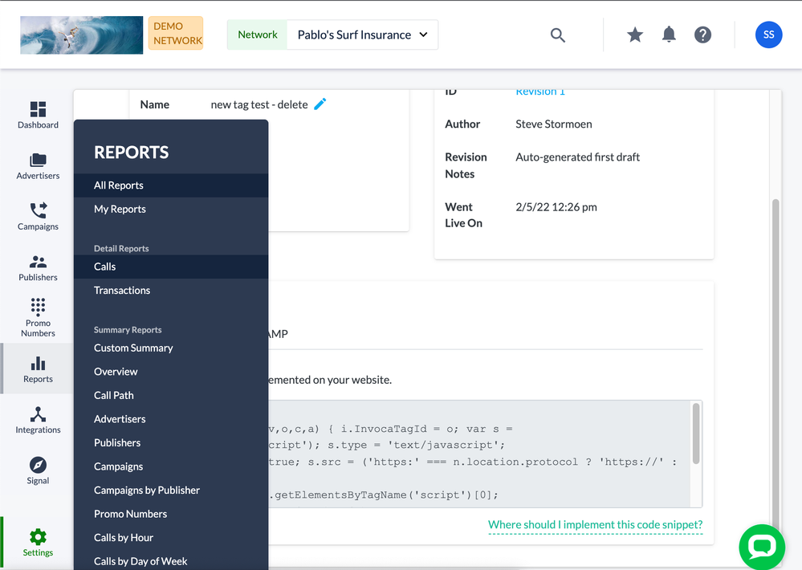Screen dimensions: 802x570
Task: Open the Revision 1 link
Action: [x=540, y=92]
